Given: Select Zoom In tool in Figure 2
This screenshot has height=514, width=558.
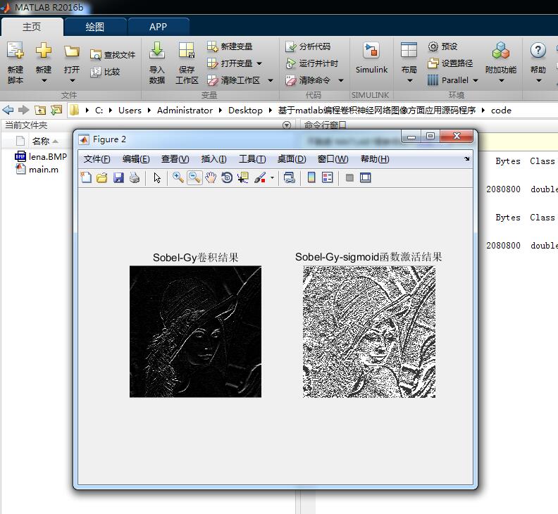Looking at the screenshot, I should click(178, 177).
